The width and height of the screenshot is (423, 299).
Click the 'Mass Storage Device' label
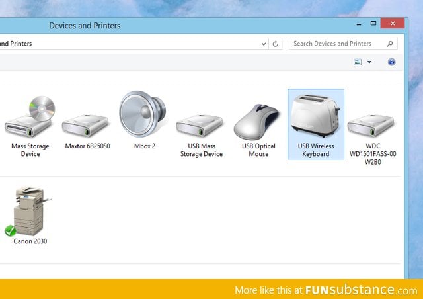30,150
